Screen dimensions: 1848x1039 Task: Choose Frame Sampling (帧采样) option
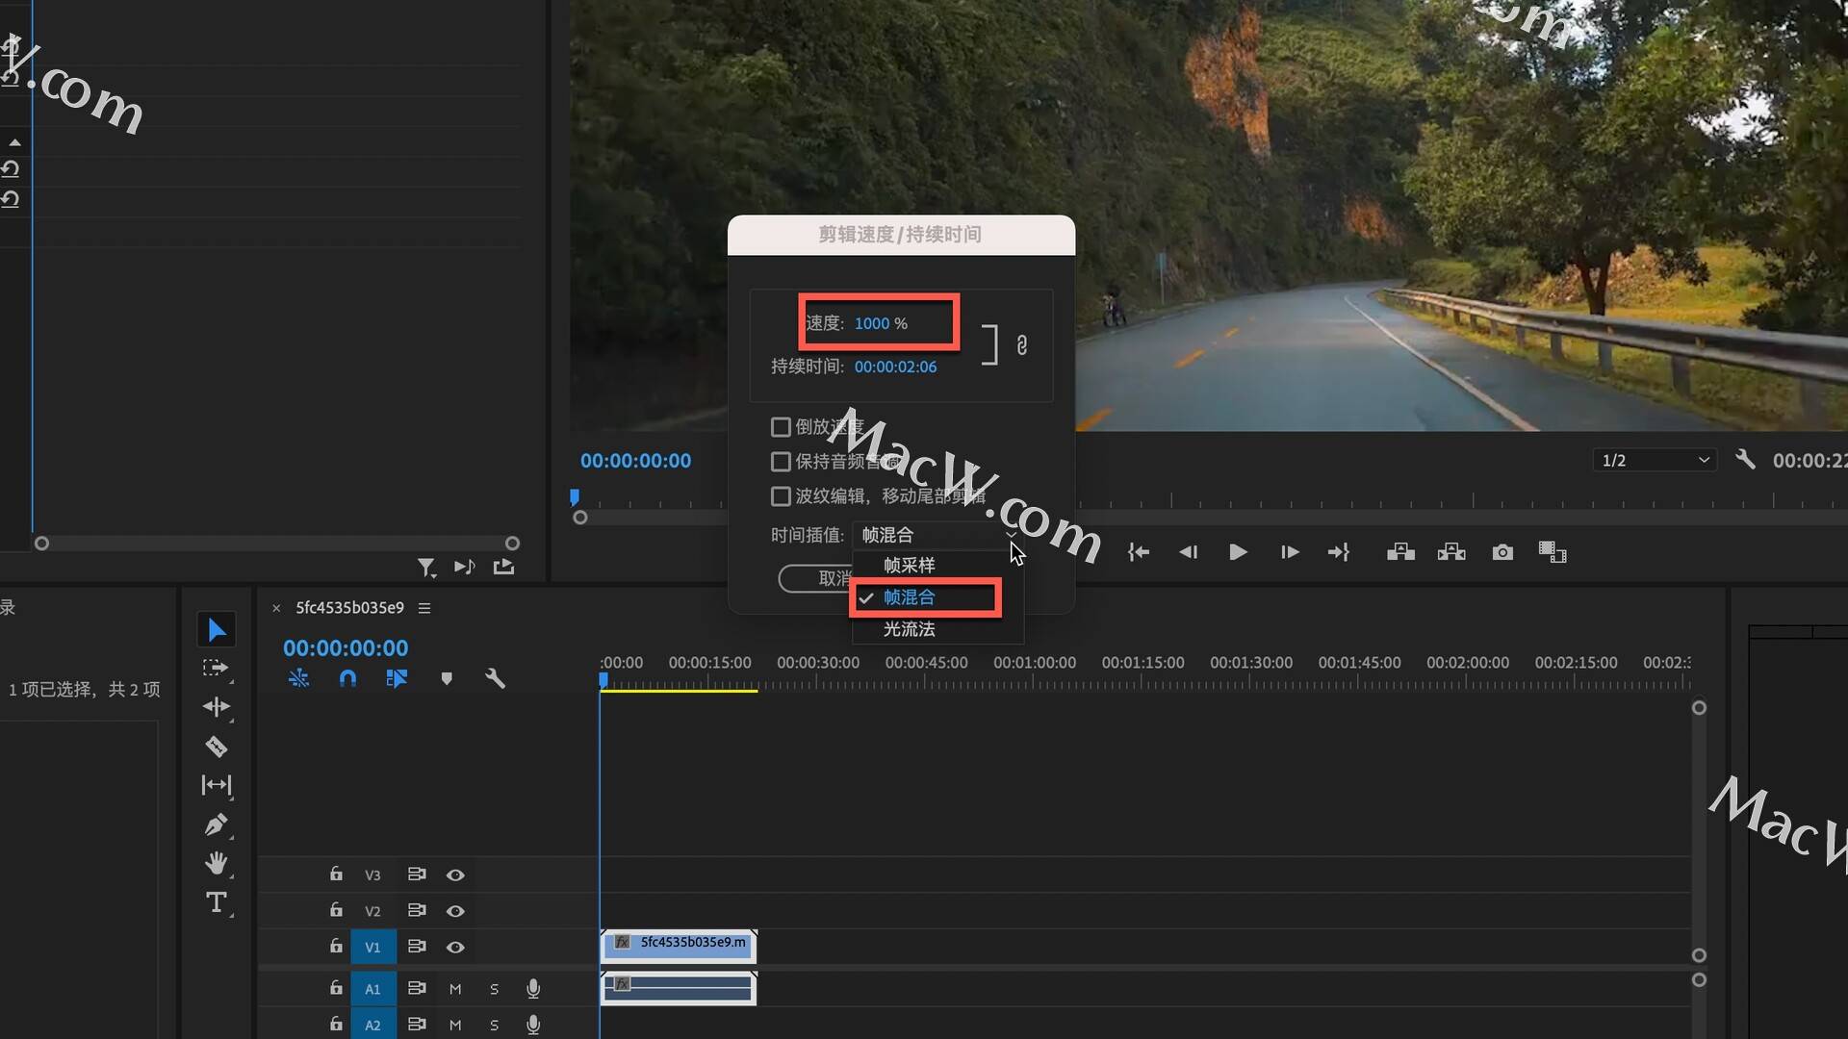[x=909, y=565]
